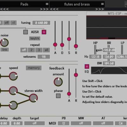
Task: Open the AT assignment dropdown
Action: (x=103, y=123)
